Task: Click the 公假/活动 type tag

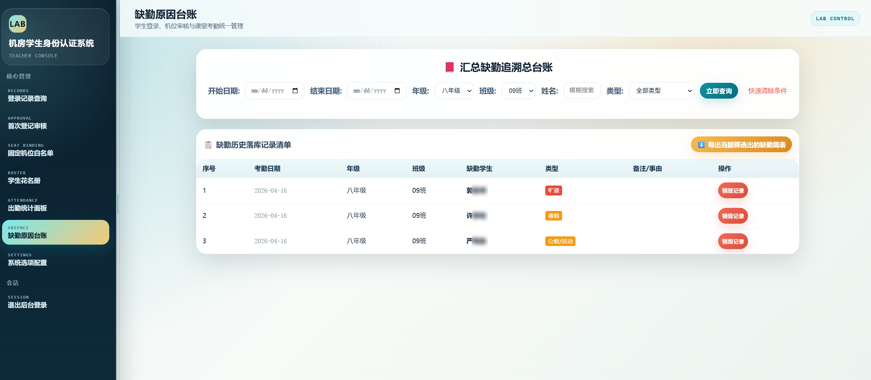Action: [560, 241]
